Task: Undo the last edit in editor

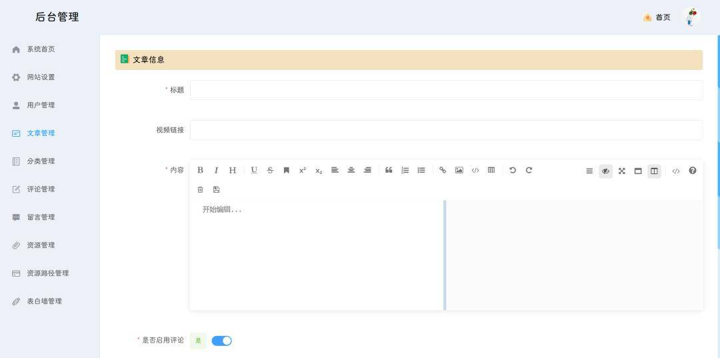Action: [x=513, y=171]
